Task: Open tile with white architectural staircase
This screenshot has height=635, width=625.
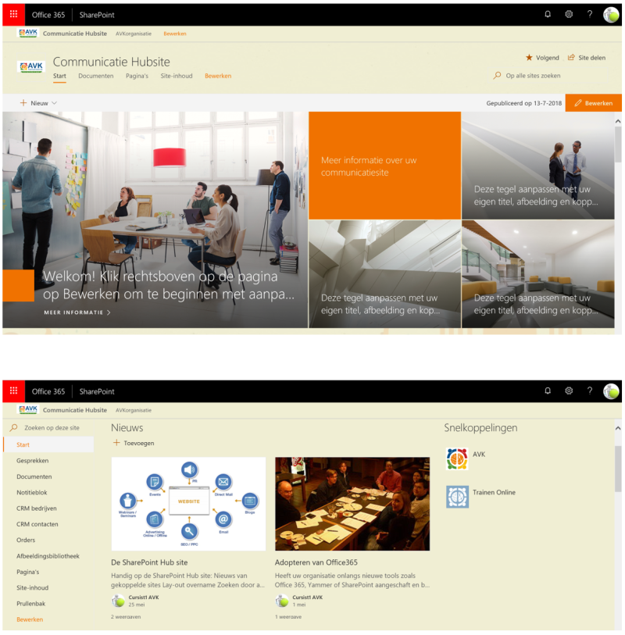Action: point(385,274)
